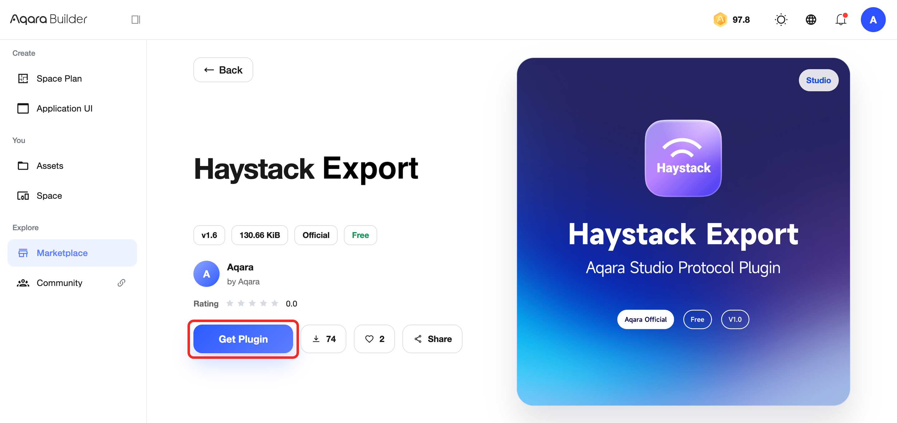Open the language globe icon
The width and height of the screenshot is (897, 423).
[x=811, y=20]
